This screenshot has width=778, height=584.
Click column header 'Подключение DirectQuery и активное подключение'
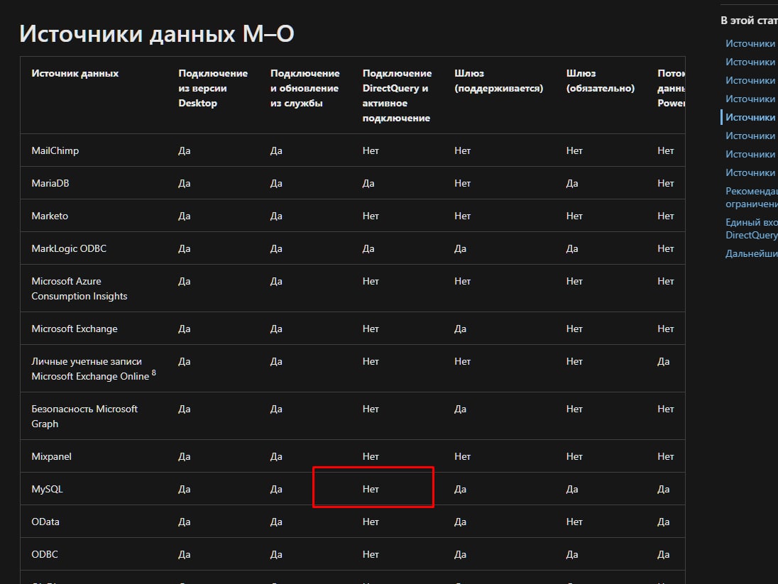397,96
